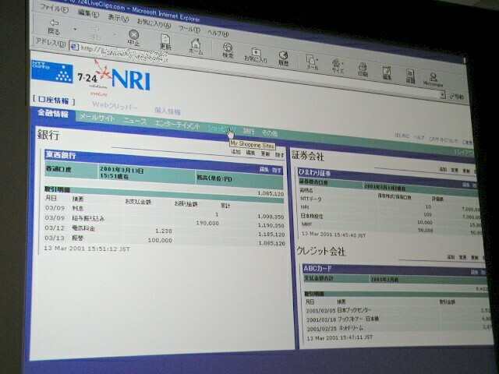This screenshot has height=374, width=499.
Task: Open the 表示 (View) menu
Action: click(x=115, y=16)
